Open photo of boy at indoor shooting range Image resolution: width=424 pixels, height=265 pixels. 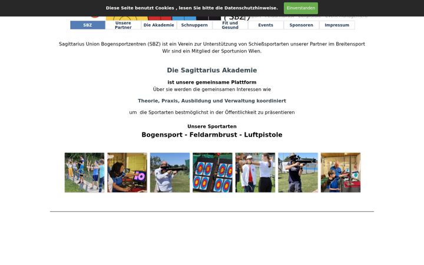pos(341,173)
